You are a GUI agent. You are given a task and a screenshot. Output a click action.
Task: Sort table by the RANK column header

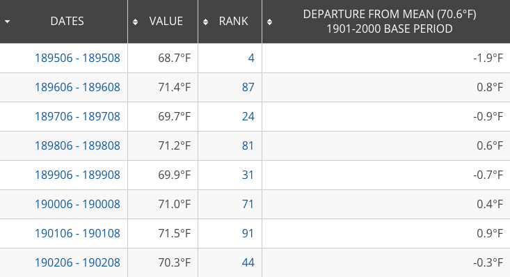233,21
